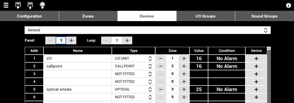
Task: Click the round device download icon
Action: tap(42, 5)
